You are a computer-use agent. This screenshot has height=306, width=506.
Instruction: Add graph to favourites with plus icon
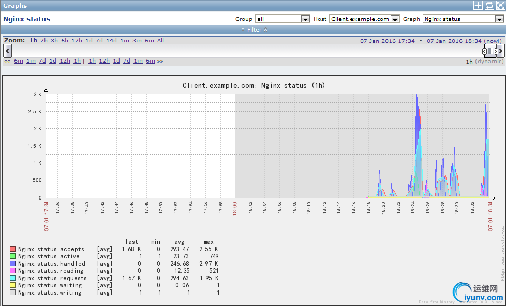tap(478, 5)
